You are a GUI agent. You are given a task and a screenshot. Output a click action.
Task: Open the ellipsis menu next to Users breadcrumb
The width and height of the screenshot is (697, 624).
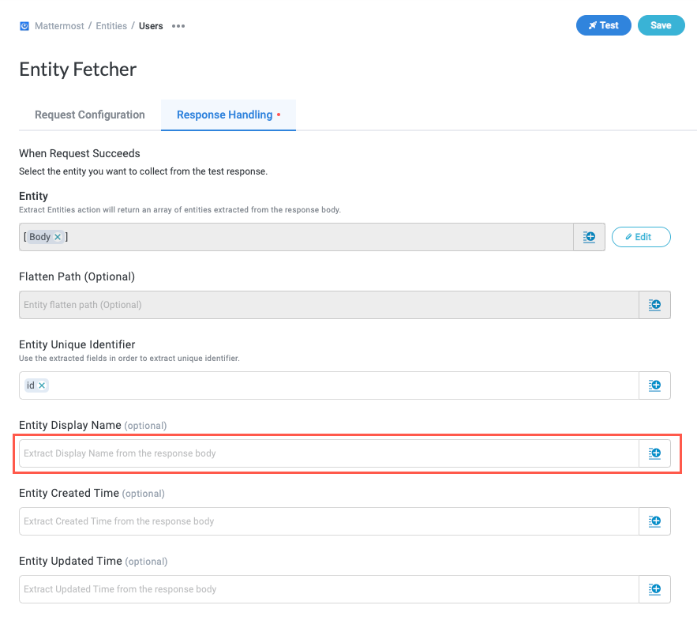(x=177, y=26)
